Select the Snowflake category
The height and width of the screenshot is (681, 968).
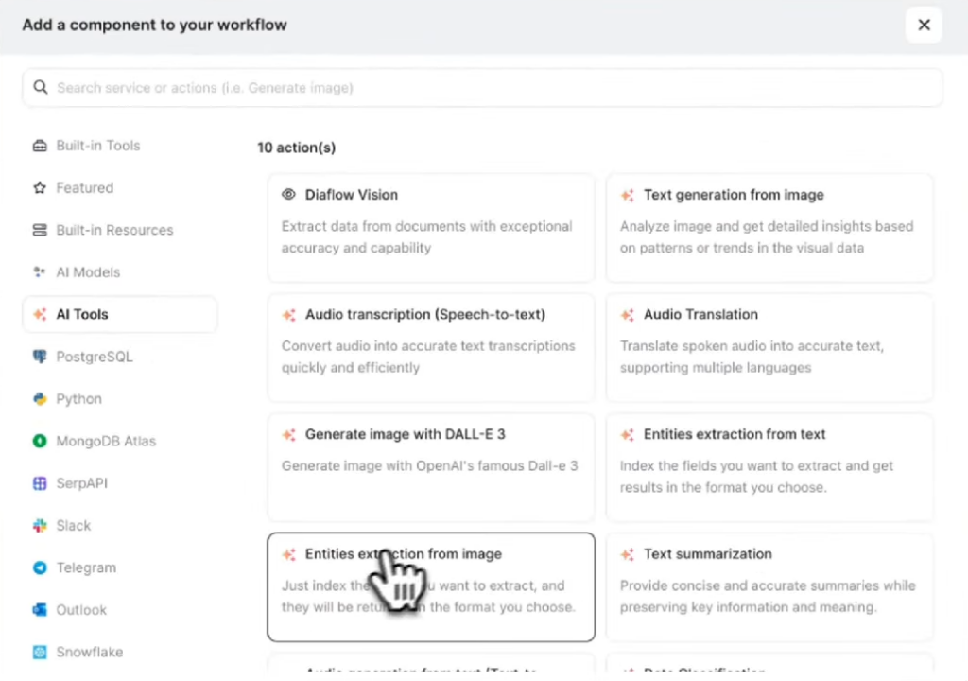(119, 652)
